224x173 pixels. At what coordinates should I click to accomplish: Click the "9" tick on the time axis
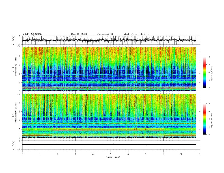[x=181, y=154]
